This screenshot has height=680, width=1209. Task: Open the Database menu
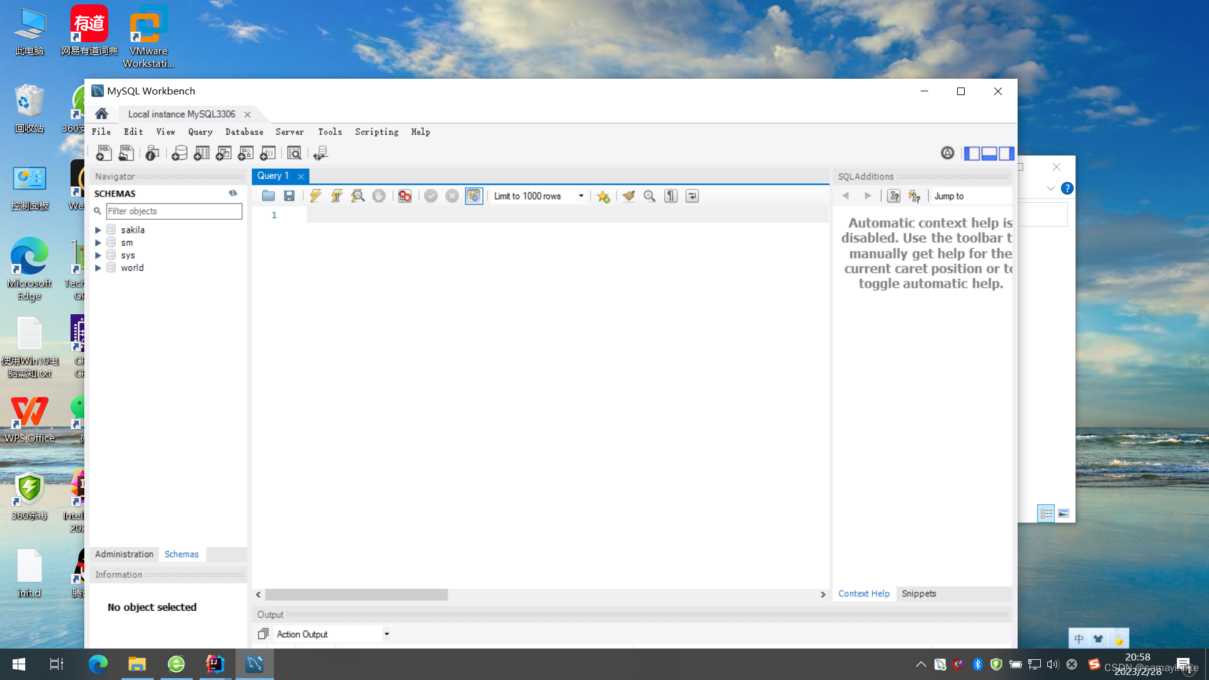244,132
